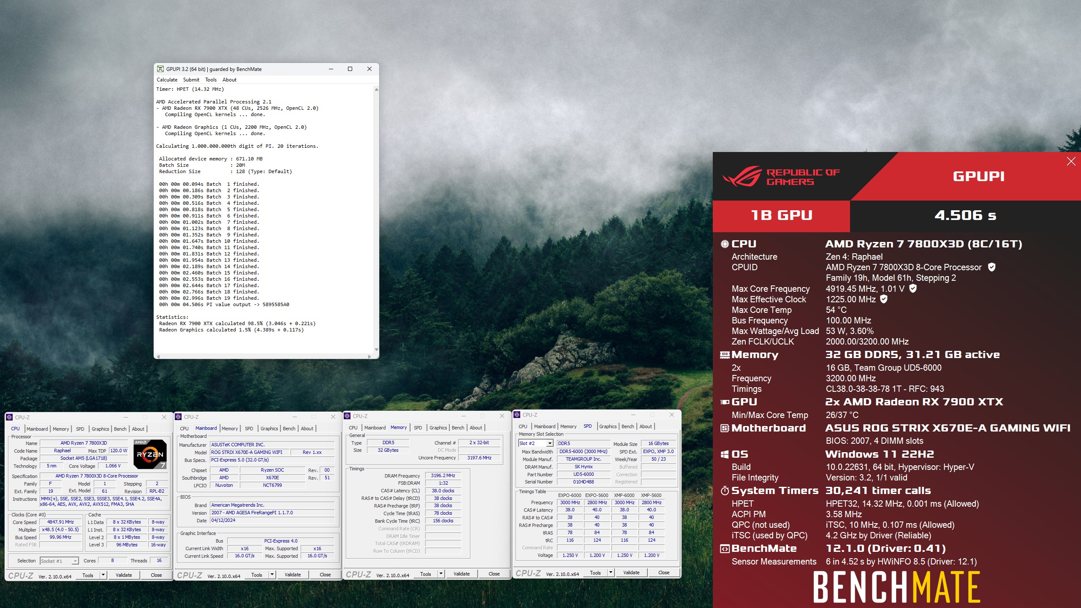This screenshot has height=608, width=1081.
Task: Open About tab in first CPU-Z window
Action: pos(138,429)
